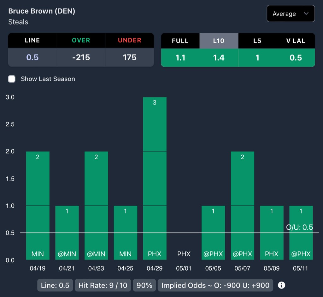The image size is (323, 297).
Task: Select the 05/11 @PHX bar
Action: 301,233
